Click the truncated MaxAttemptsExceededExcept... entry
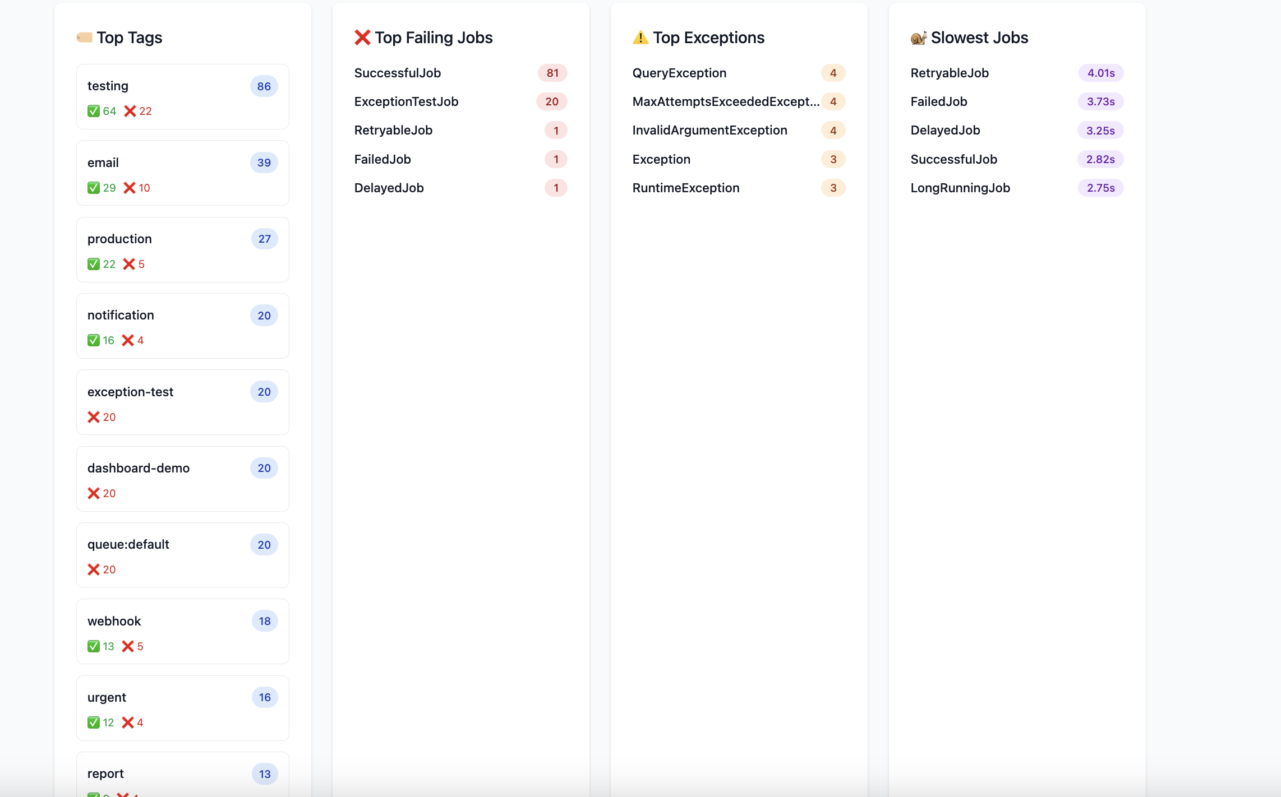This screenshot has height=797, width=1281. pyautogui.click(x=725, y=101)
